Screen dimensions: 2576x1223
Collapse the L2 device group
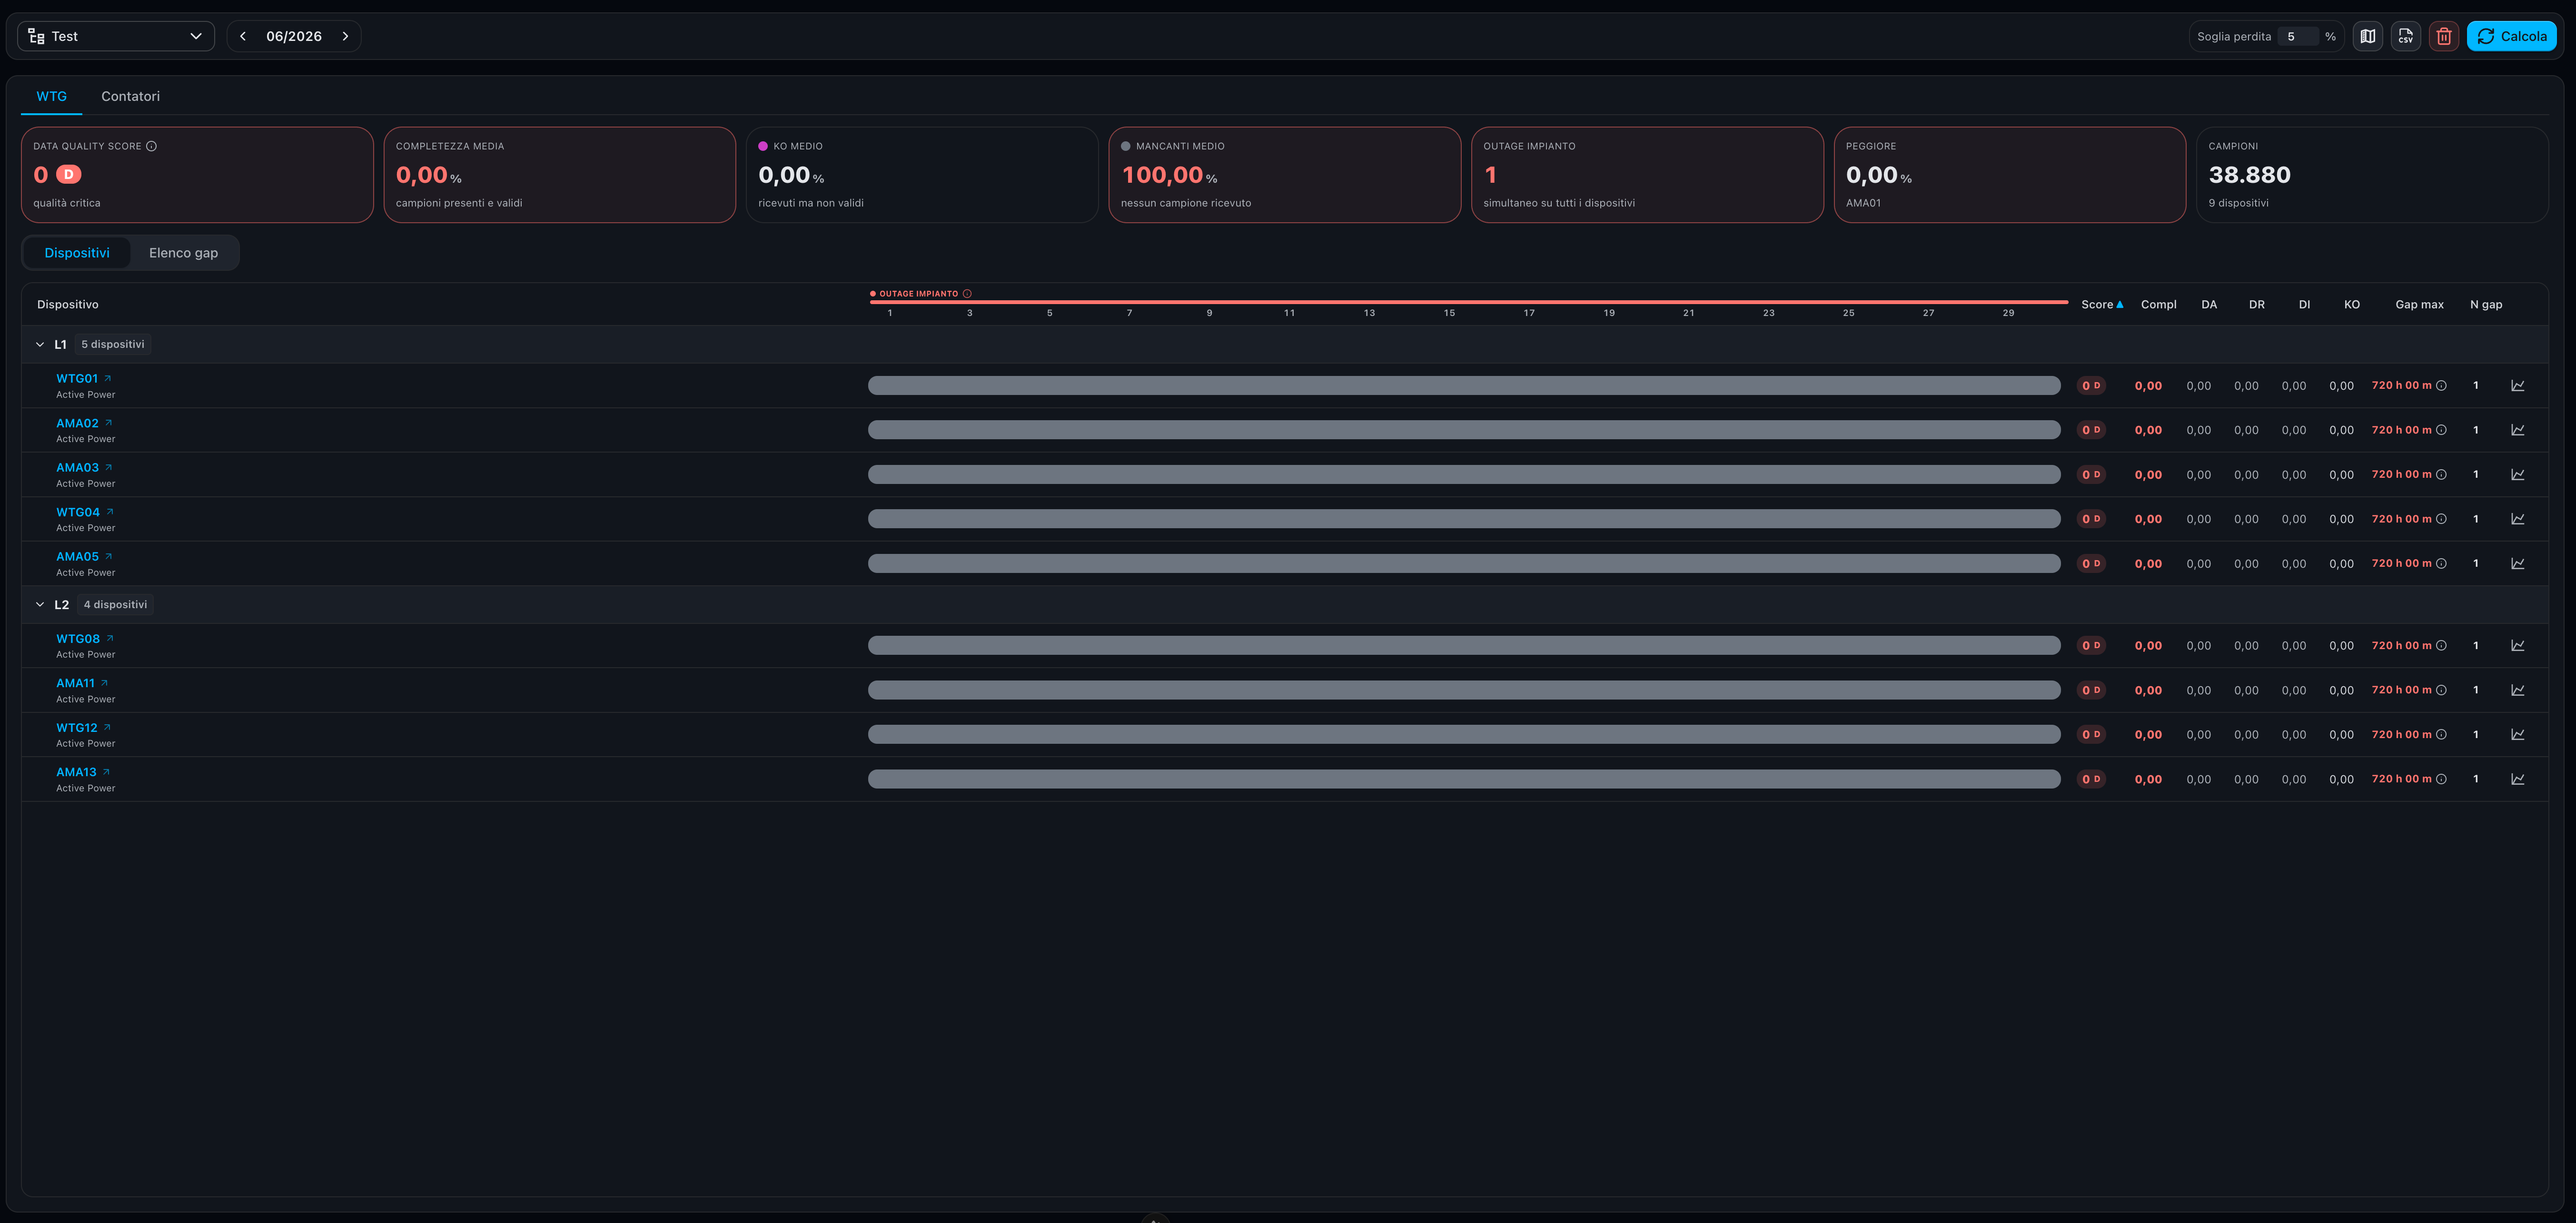tap(40, 604)
